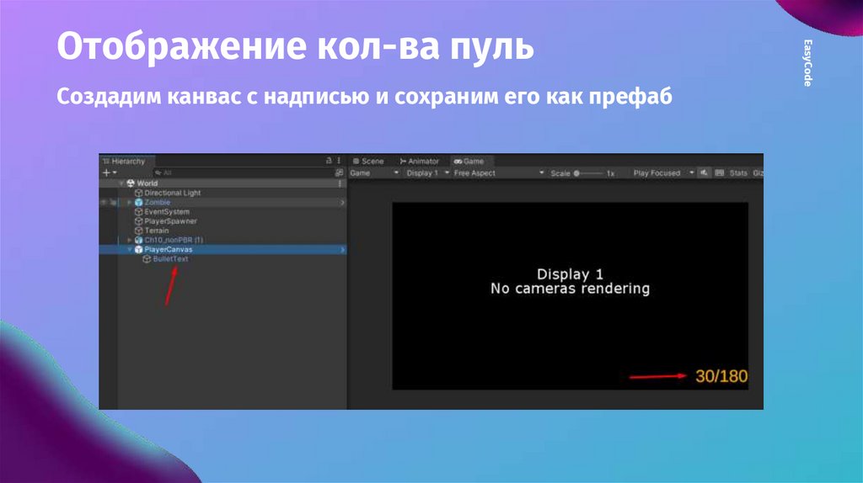Image resolution: width=863 pixels, height=483 pixels.
Task: Click the 30/180 bullet counter text
Action: [721, 376]
